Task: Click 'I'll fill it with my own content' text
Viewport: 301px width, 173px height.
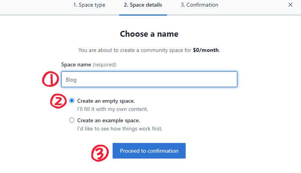Action: point(113,109)
